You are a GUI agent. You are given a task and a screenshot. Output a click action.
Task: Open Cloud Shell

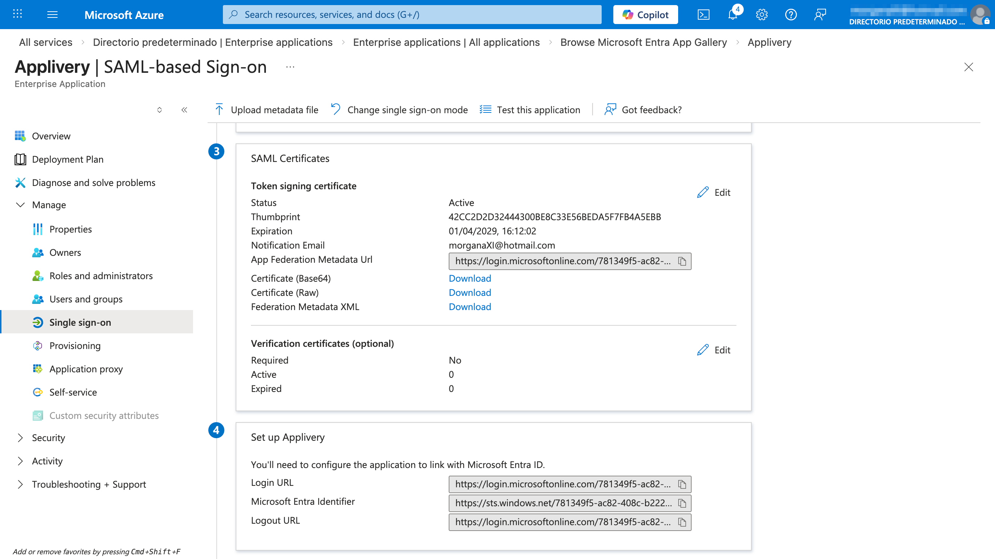[704, 14]
